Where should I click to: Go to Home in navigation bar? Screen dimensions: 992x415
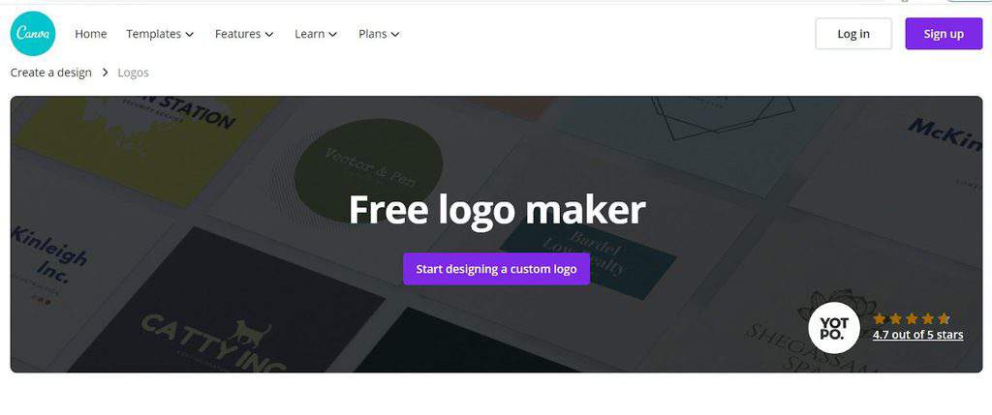(x=90, y=34)
